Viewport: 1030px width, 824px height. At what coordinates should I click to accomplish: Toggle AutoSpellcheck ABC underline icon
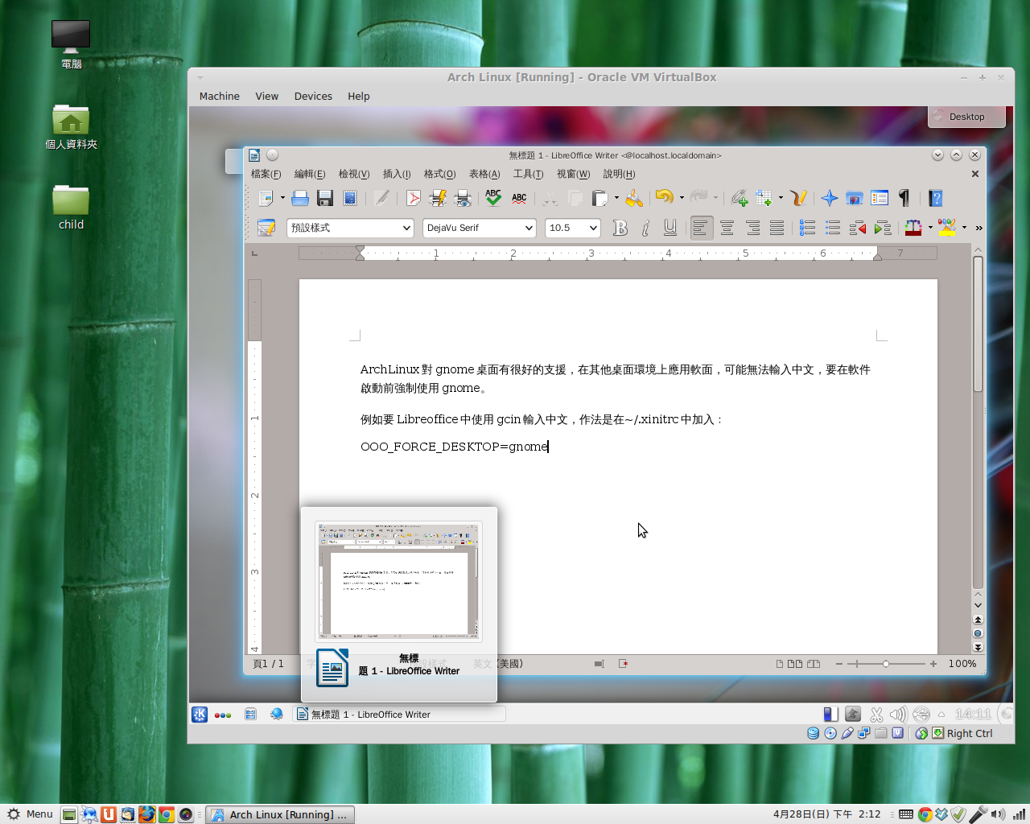click(519, 198)
